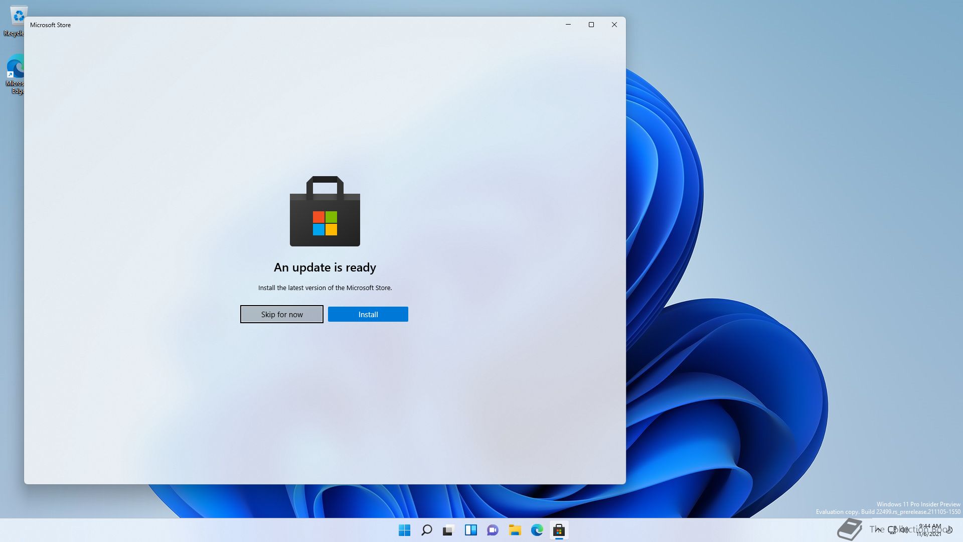Click the "Microsoft Store" window title
Screen dimensions: 963x542
coord(50,25)
